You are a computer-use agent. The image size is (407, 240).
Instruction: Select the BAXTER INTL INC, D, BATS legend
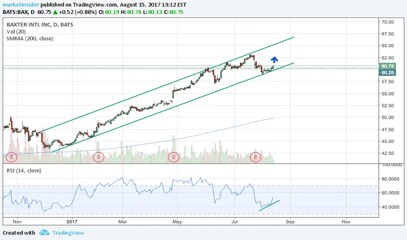[40, 24]
